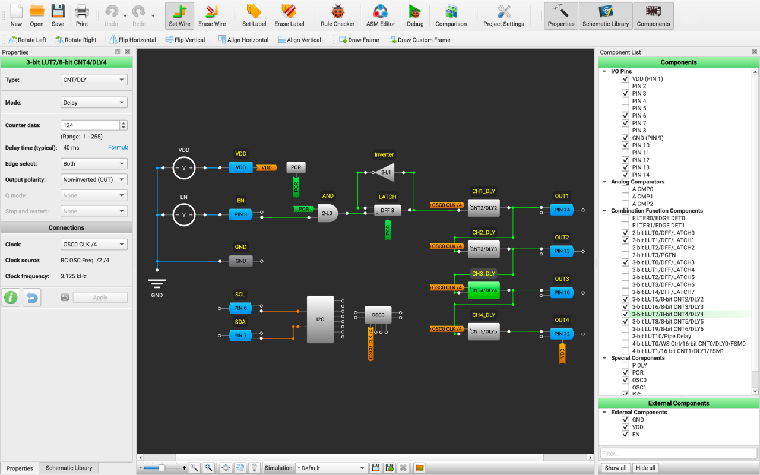760x475 pixels.
Task: Select Draw Frame tool
Action: (359, 40)
